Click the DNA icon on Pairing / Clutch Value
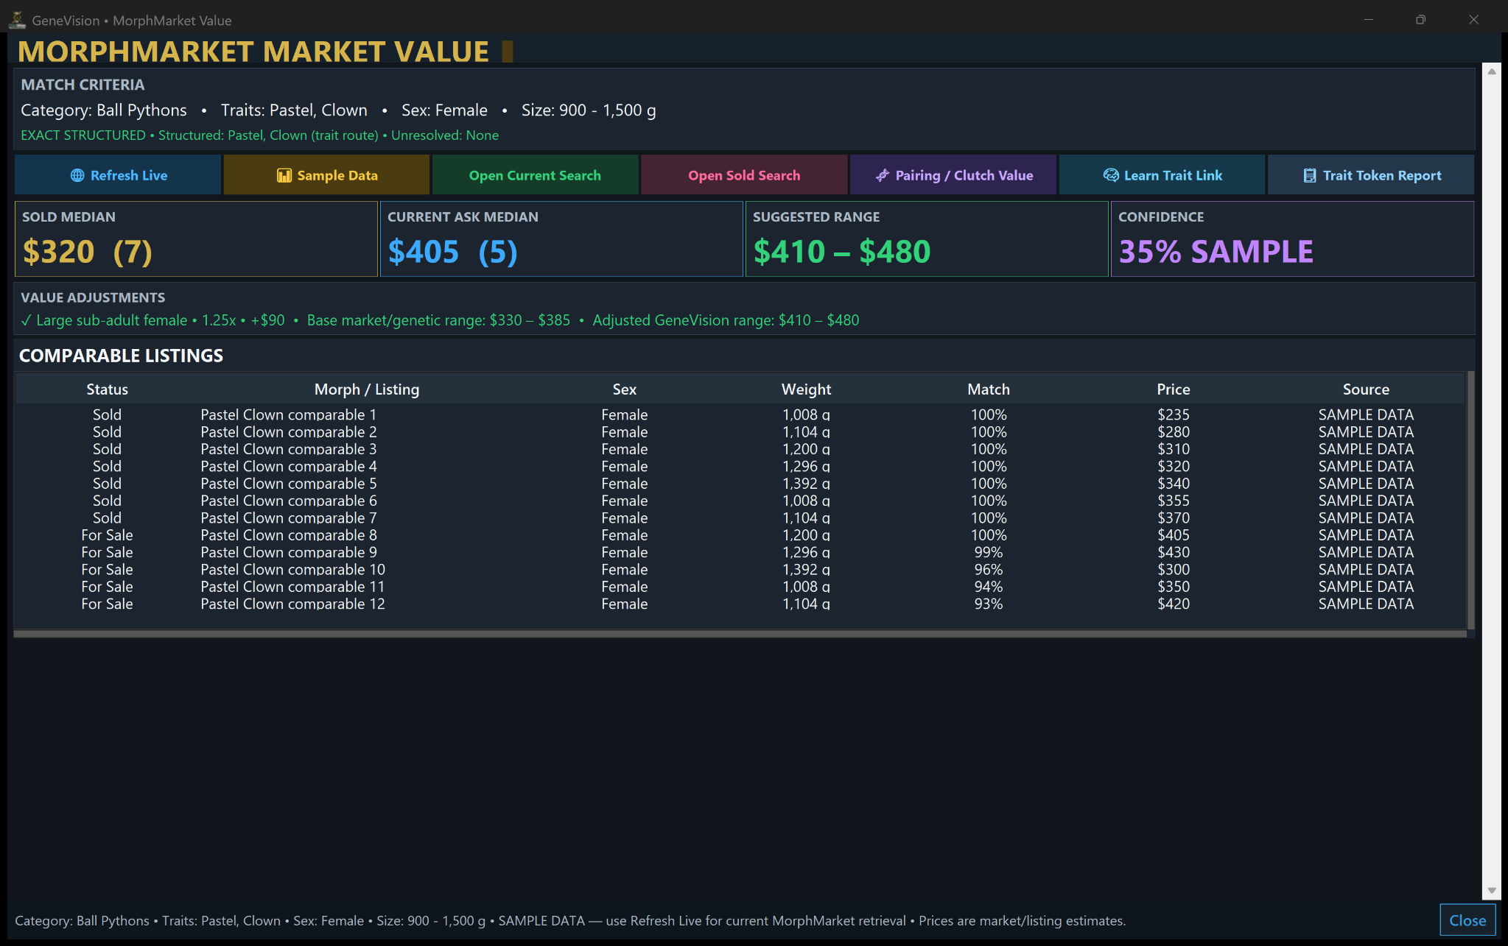1508x946 pixels. [882, 175]
